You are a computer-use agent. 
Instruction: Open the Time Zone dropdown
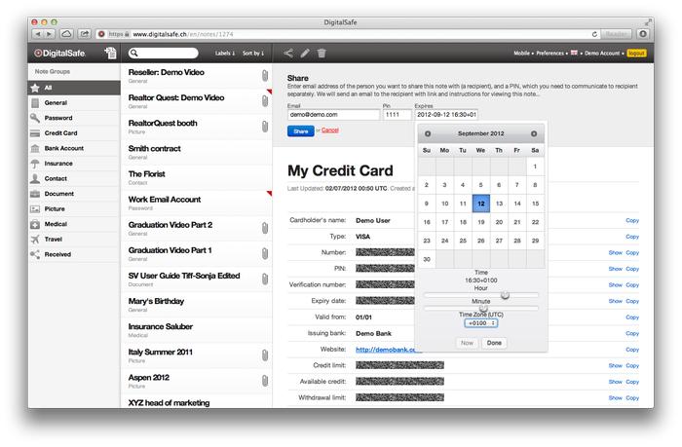click(x=480, y=323)
